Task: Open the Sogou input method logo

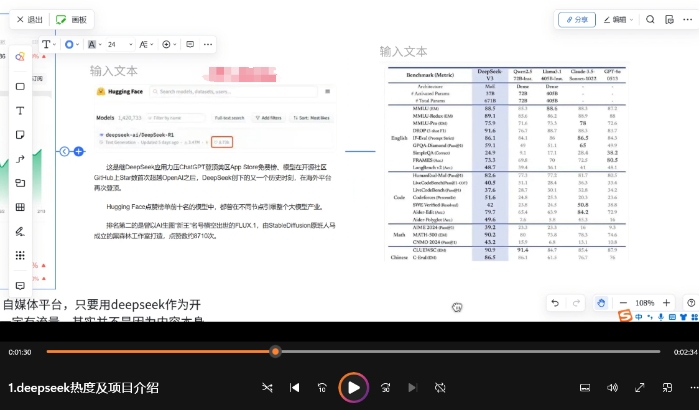Action: tap(625, 316)
